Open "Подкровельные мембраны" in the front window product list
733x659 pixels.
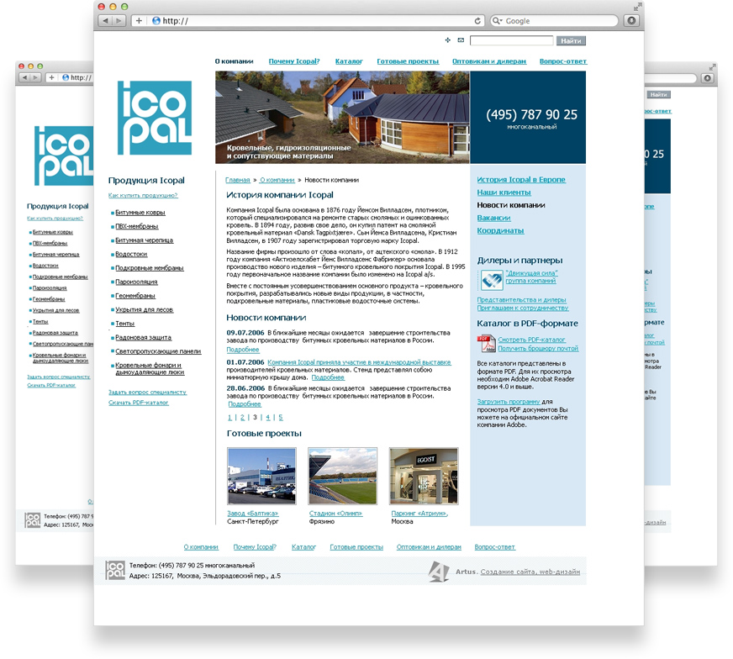[150, 268]
